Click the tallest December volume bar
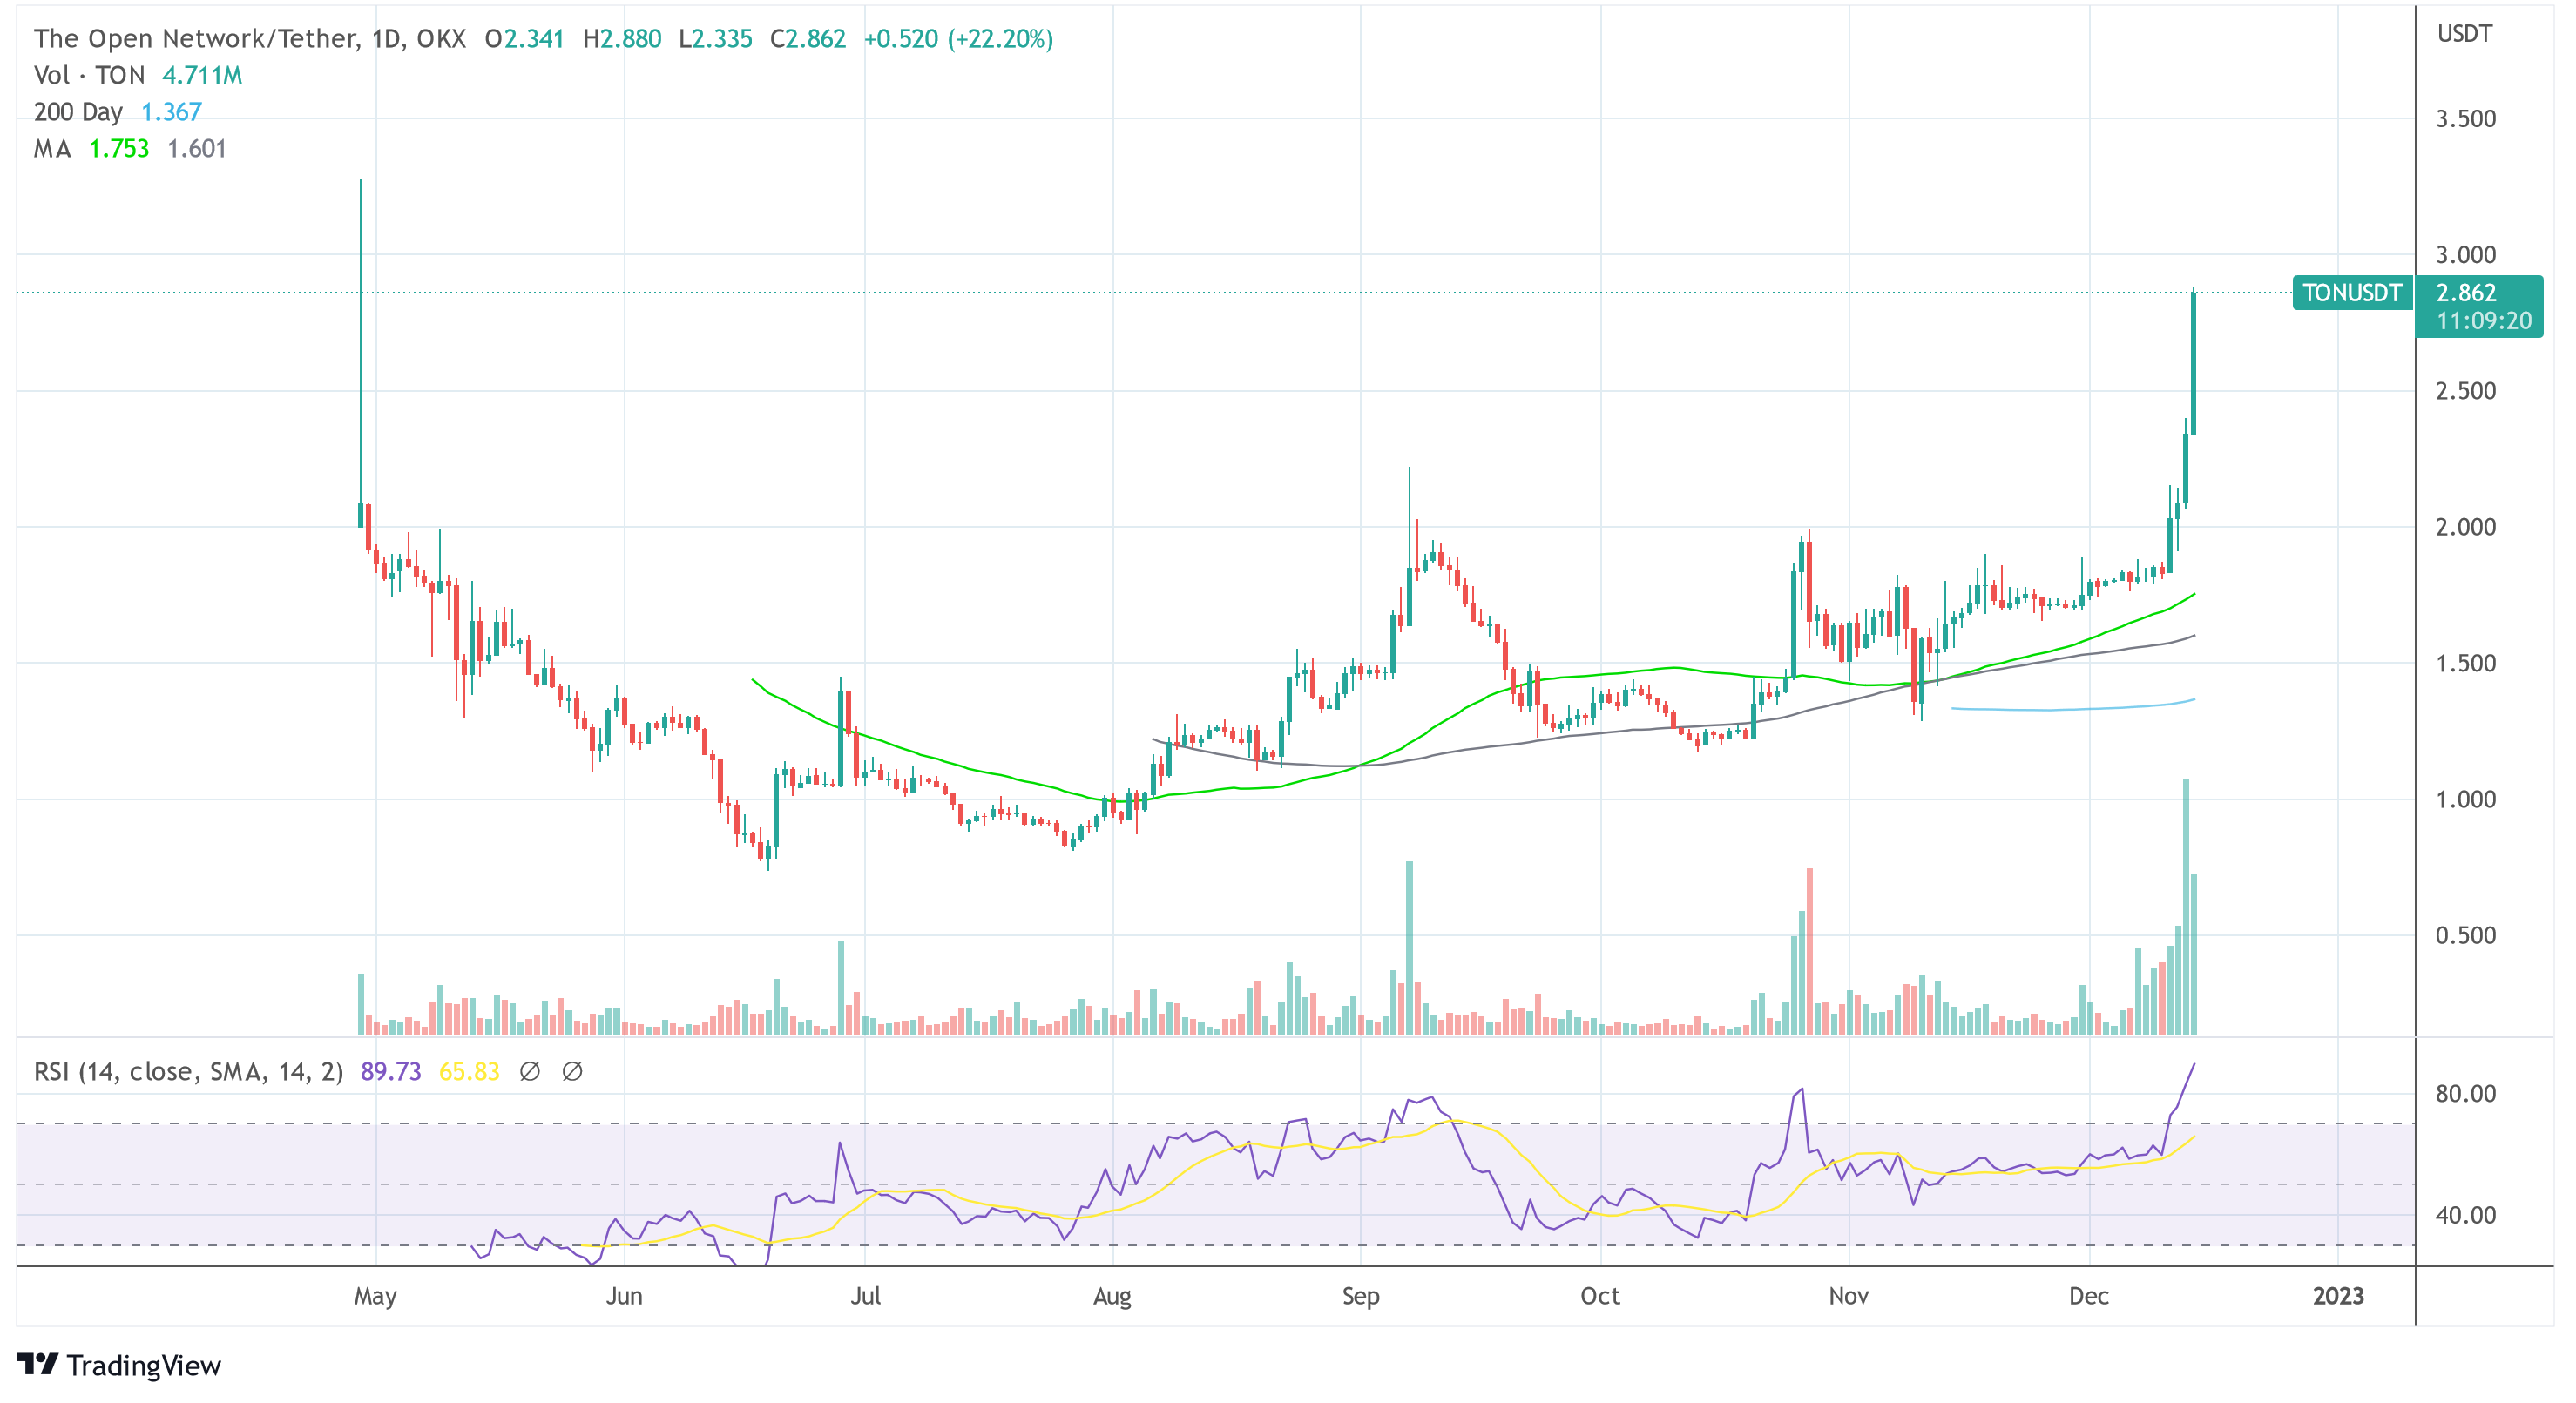The image size is (2576, 1403). point(2186,900)
